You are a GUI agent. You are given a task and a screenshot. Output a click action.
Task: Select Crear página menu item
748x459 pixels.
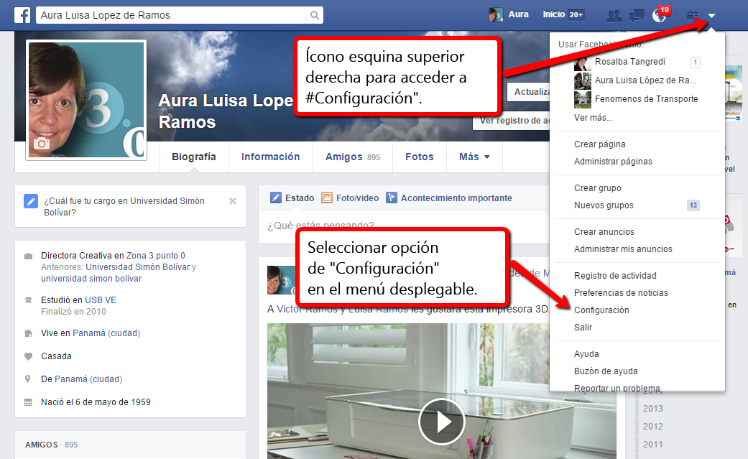(x=600, y=144)
